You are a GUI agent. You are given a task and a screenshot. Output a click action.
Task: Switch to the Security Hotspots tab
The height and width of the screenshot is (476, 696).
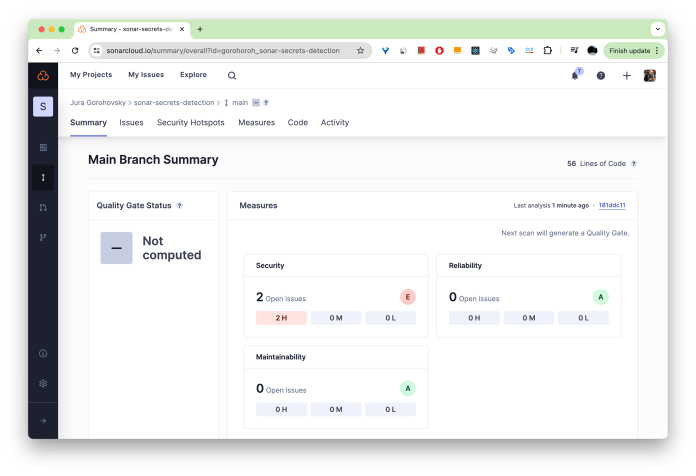click(x=190, y=122)
